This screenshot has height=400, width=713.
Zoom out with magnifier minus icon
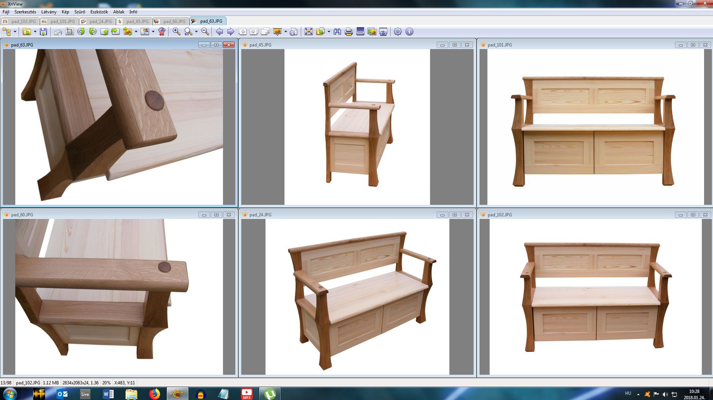click(x=205, y=32)
